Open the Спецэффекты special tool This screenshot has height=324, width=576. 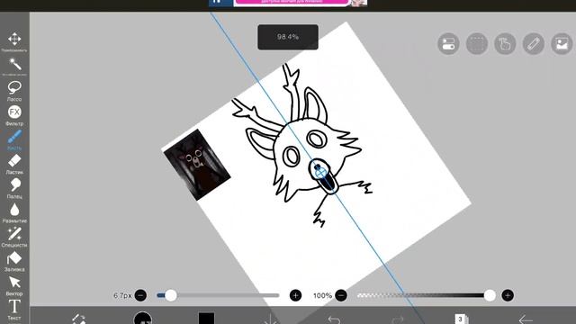(14, 237)
